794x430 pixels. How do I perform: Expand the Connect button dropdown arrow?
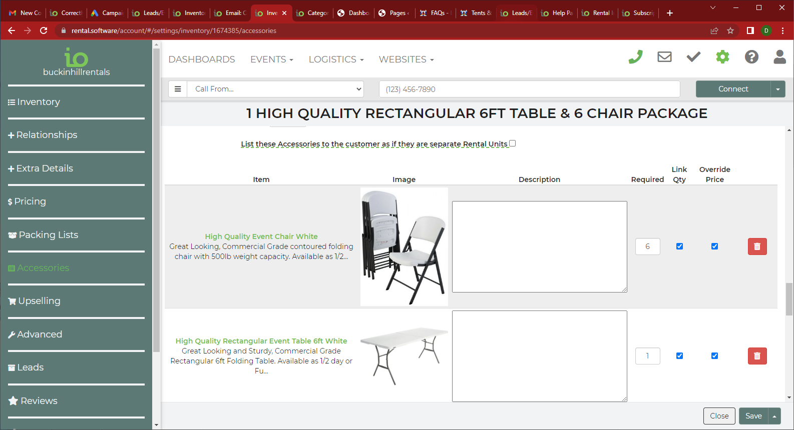(x=777, y=89)
